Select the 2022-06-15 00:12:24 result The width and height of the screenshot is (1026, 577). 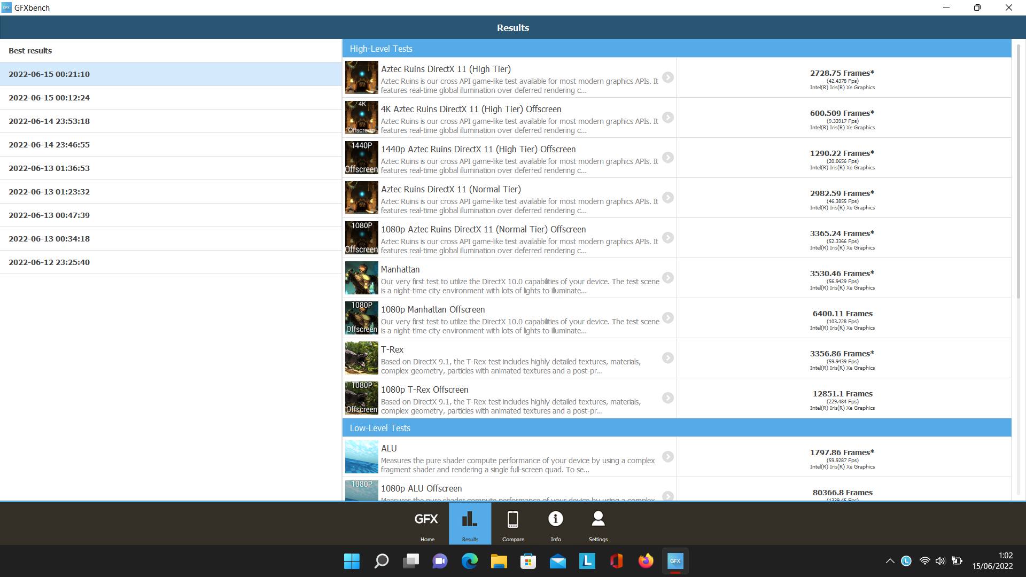(x=171, y=98)
